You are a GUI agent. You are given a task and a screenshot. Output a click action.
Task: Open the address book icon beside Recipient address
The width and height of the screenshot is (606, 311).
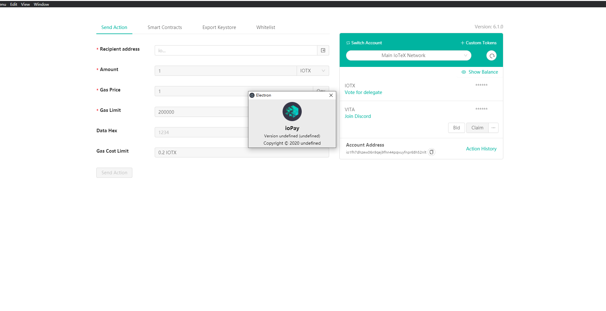coord(323,50)
